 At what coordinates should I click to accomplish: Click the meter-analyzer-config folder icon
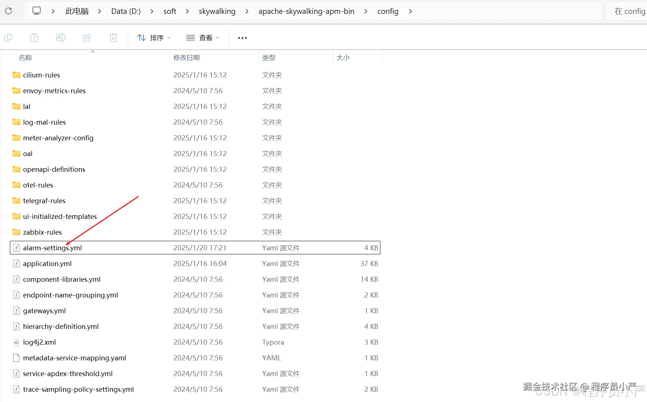tap(16, 138)
